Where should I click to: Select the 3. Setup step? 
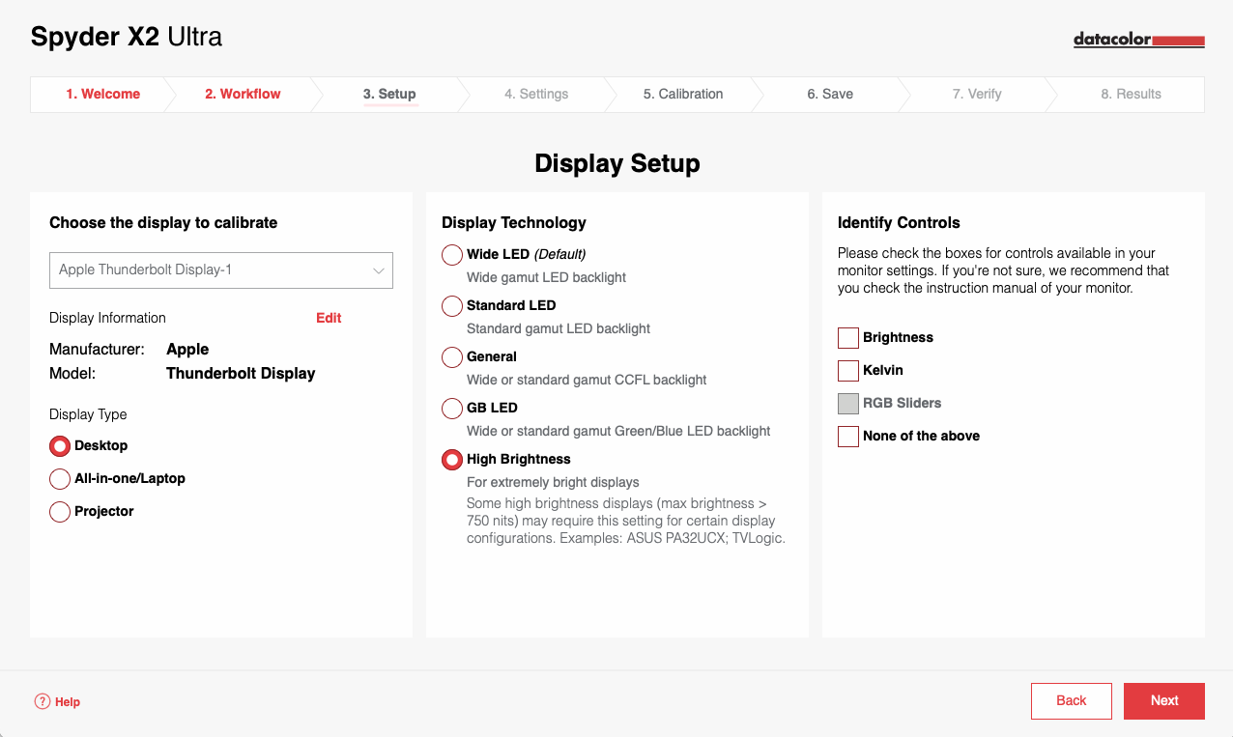click(389, 94)
